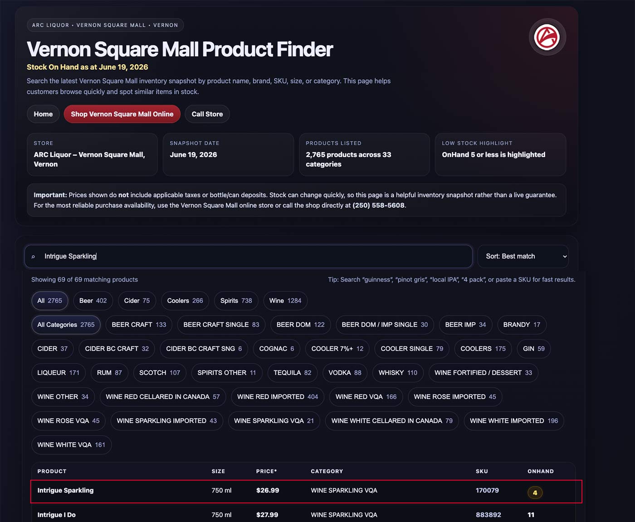Click the ARC Liquor red logo icon
The height and width of the screenshot is (522, 635).
(547, 37)
